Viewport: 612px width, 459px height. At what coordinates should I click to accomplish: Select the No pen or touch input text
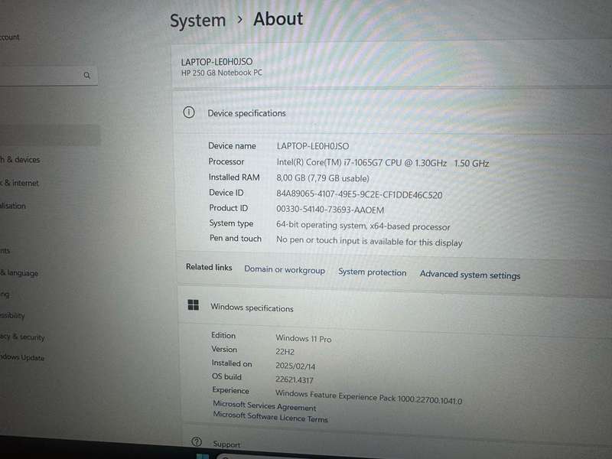[369, 241]
